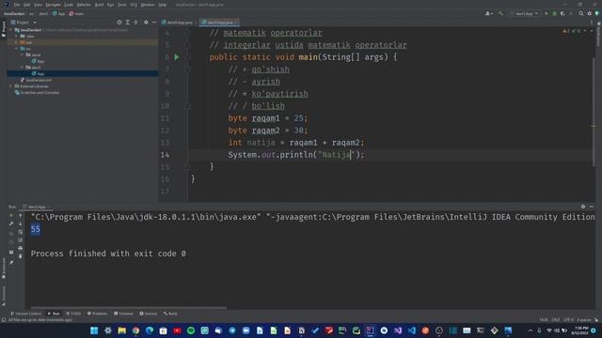Print the console output with the printer icon
The height and width of the screenshot is (338, 602).
[21, 248]
